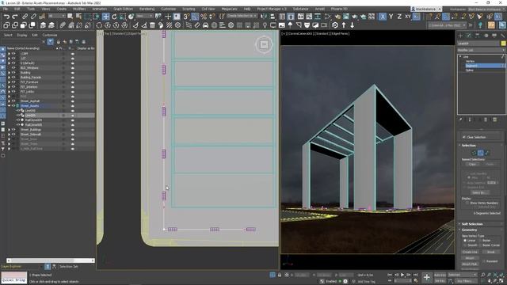The image size is (507, 285).
Task: Select the Spline sub-object in modifier stack
Action: pos(470,70)
